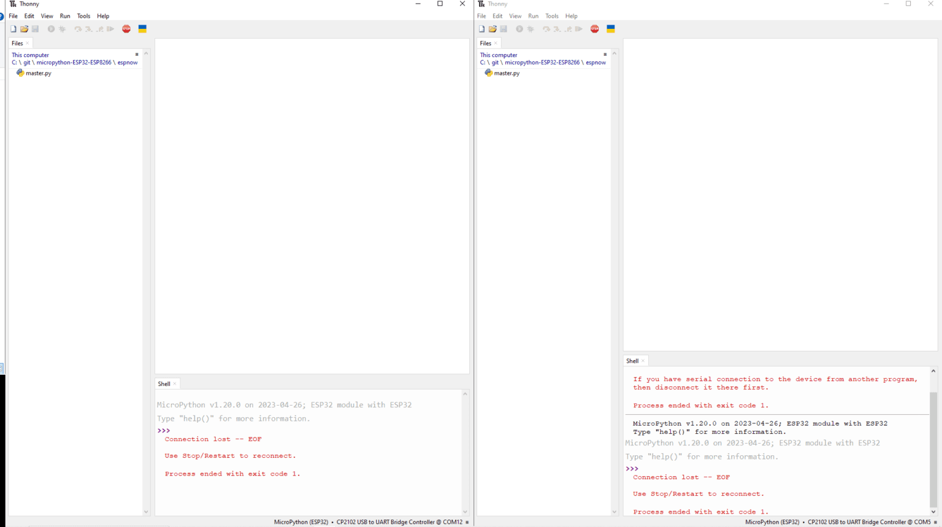The width and height of the screenshot is (942, 527).
Task: Click Stop/Restart backend in the COM5 Thonny window
Action: (595, 29)
